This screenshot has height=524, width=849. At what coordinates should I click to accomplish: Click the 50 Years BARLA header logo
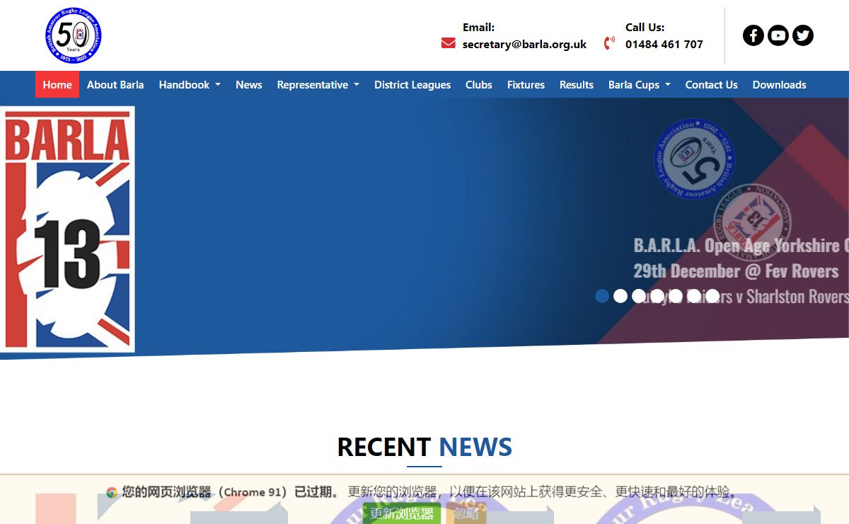coord(73,35)
